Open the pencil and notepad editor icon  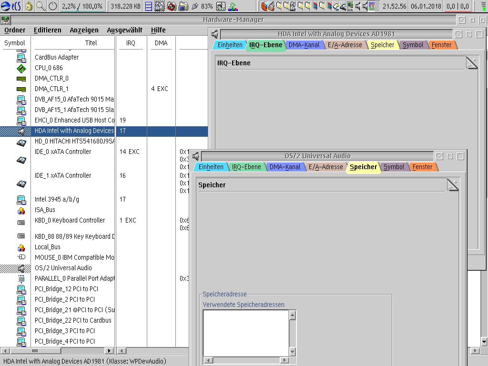335,6
